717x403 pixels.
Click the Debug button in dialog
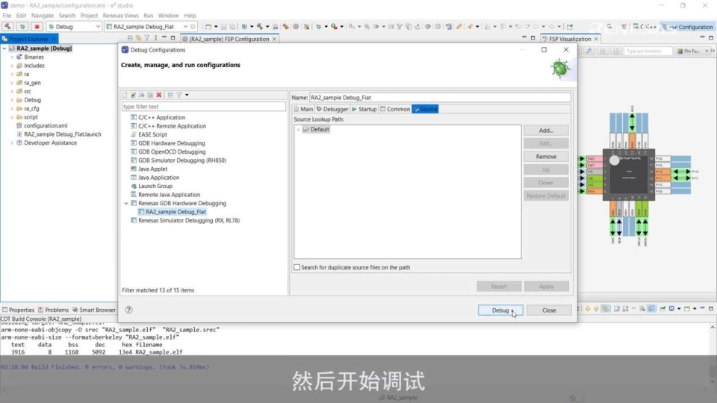[x=500, y=310]
